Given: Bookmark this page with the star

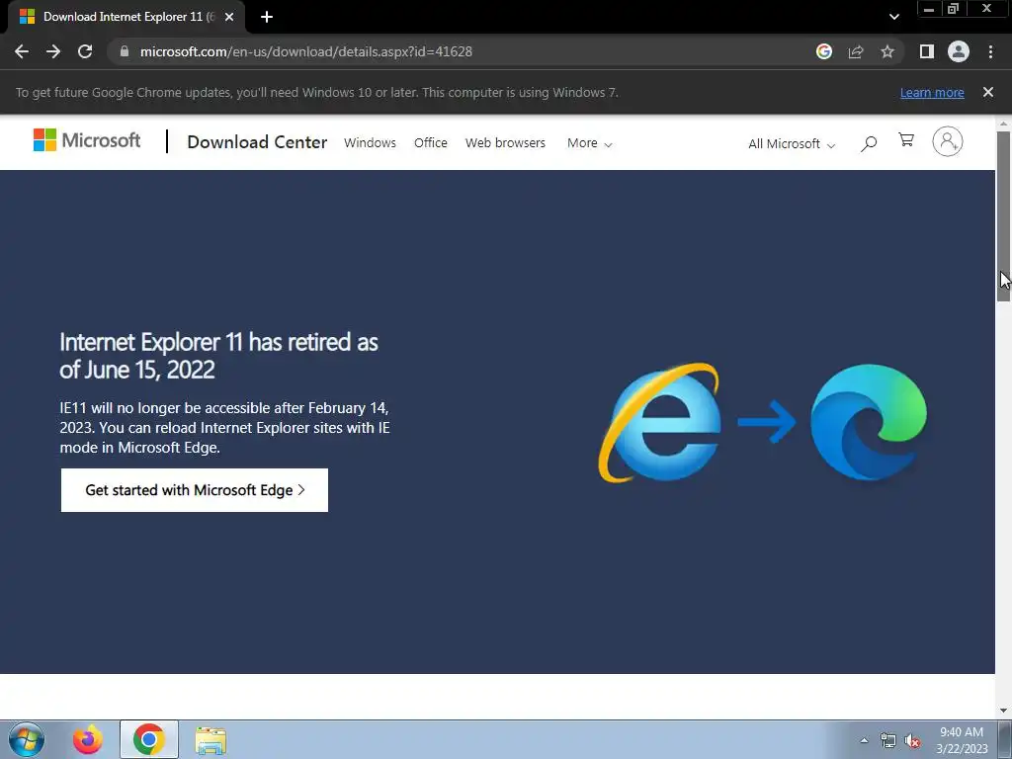Looking at the screenshot, I should [887, 51].
